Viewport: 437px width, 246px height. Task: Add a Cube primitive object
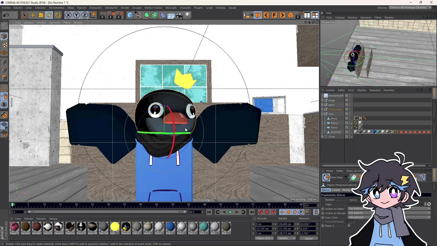click(x=130, y=15)
